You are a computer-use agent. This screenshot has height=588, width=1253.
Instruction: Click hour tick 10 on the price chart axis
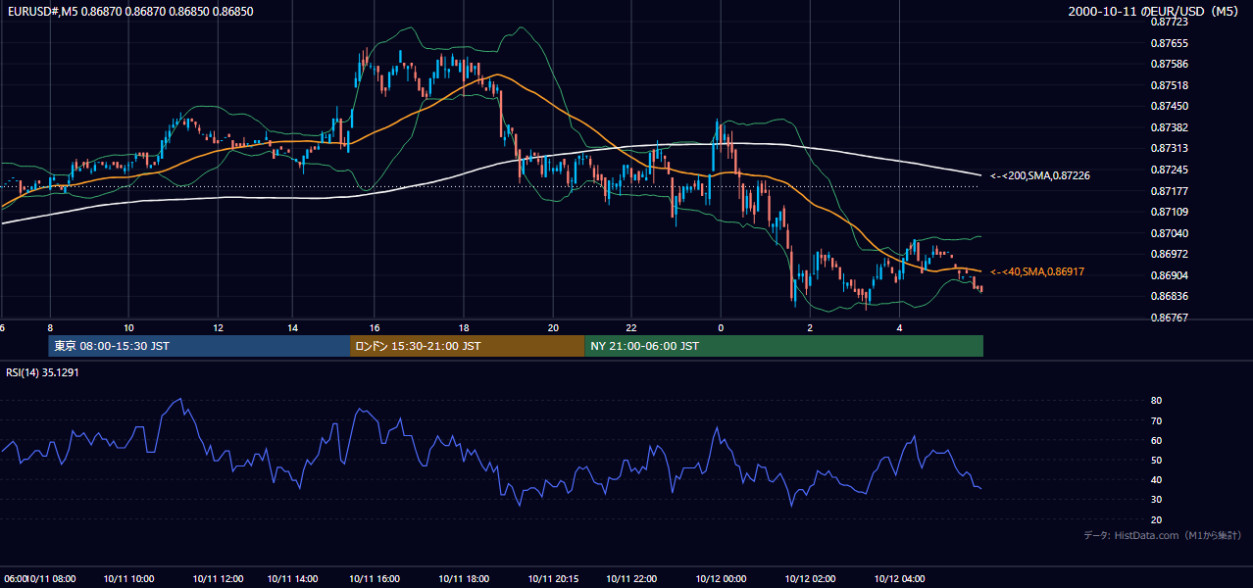[128, 327]
